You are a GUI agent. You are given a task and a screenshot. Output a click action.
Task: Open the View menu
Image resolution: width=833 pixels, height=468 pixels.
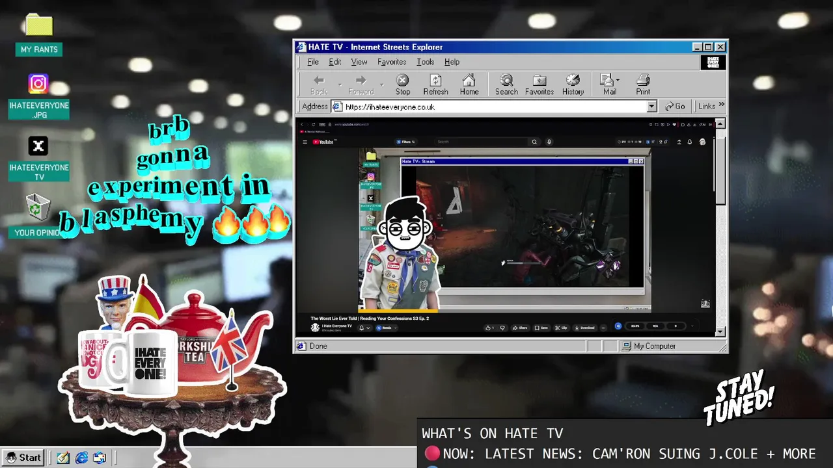click(359, 62)
